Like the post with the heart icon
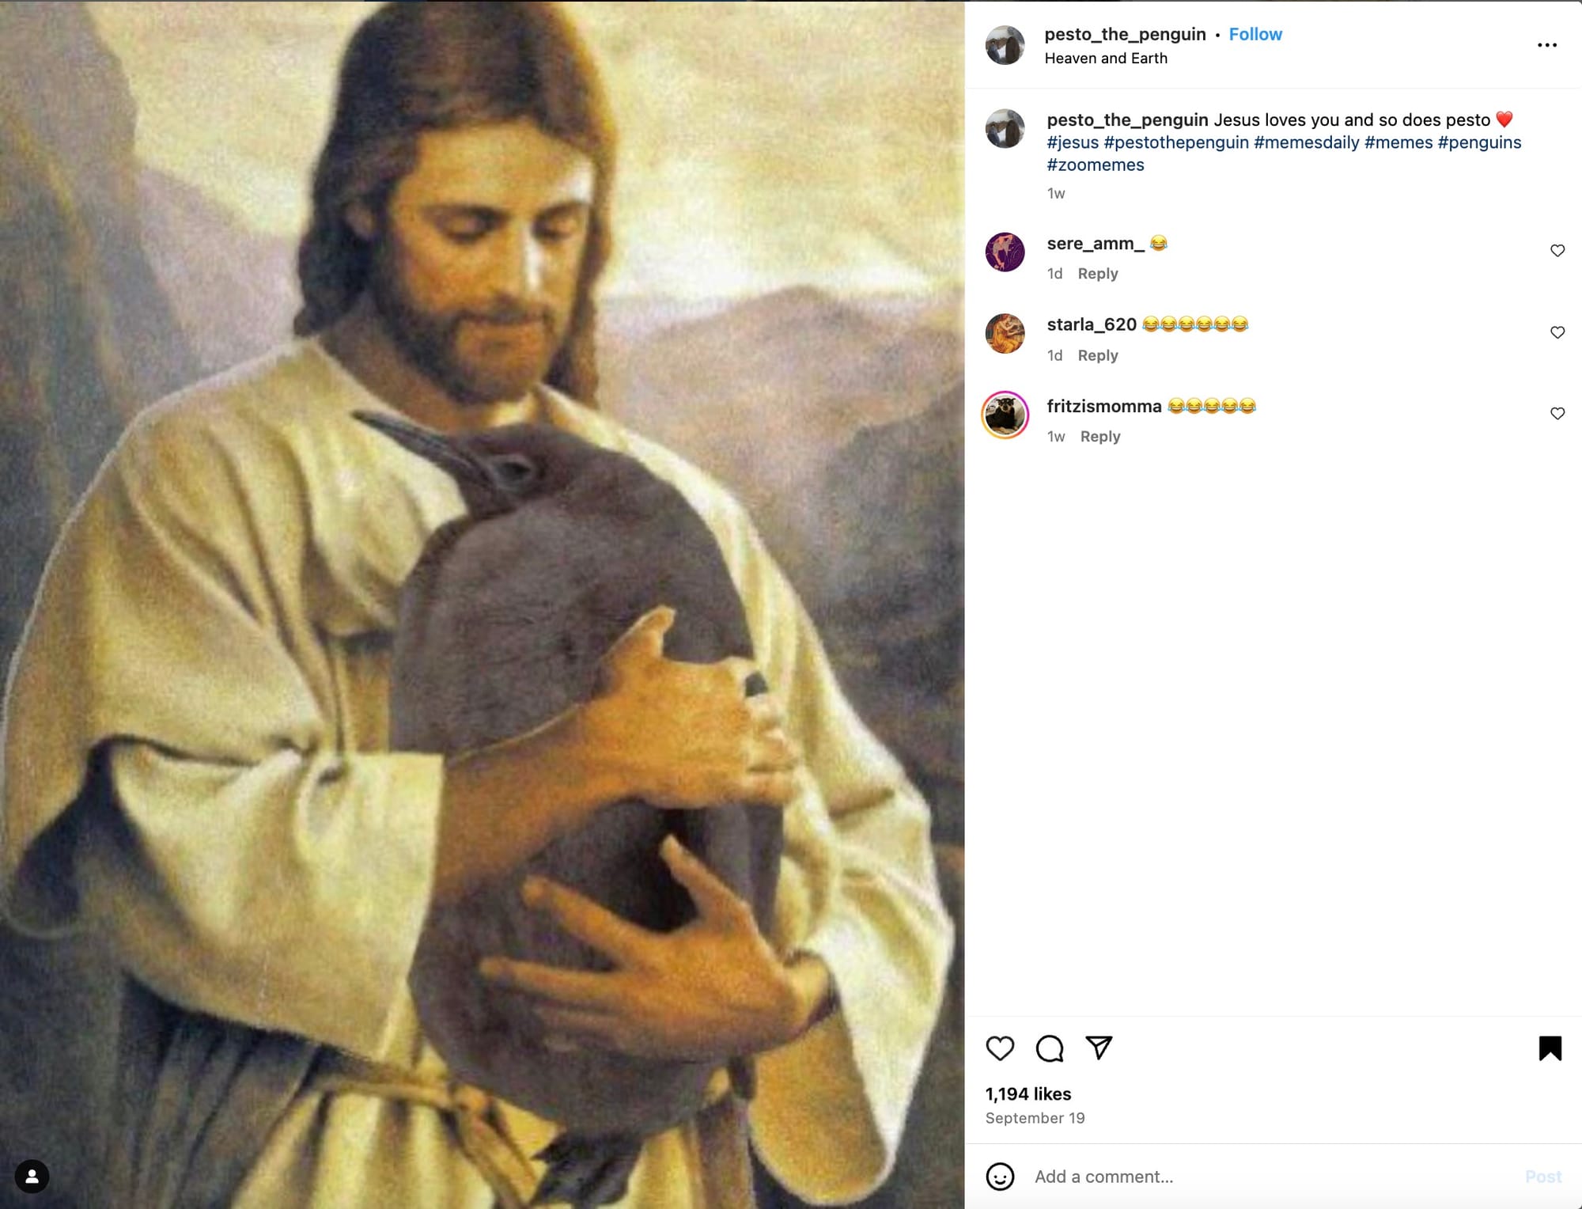The image size is (1582, 1209). point(1000,1048)
